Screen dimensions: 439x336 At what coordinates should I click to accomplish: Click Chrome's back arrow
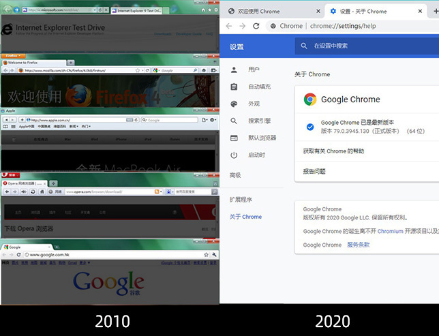click(228, 26)
